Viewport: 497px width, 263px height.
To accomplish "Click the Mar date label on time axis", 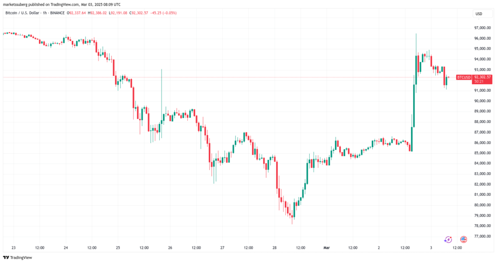I will (x=326, y=247).
